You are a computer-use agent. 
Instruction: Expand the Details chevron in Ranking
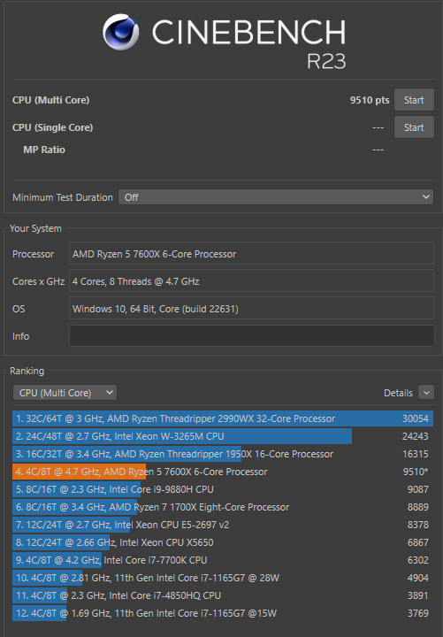426,393
